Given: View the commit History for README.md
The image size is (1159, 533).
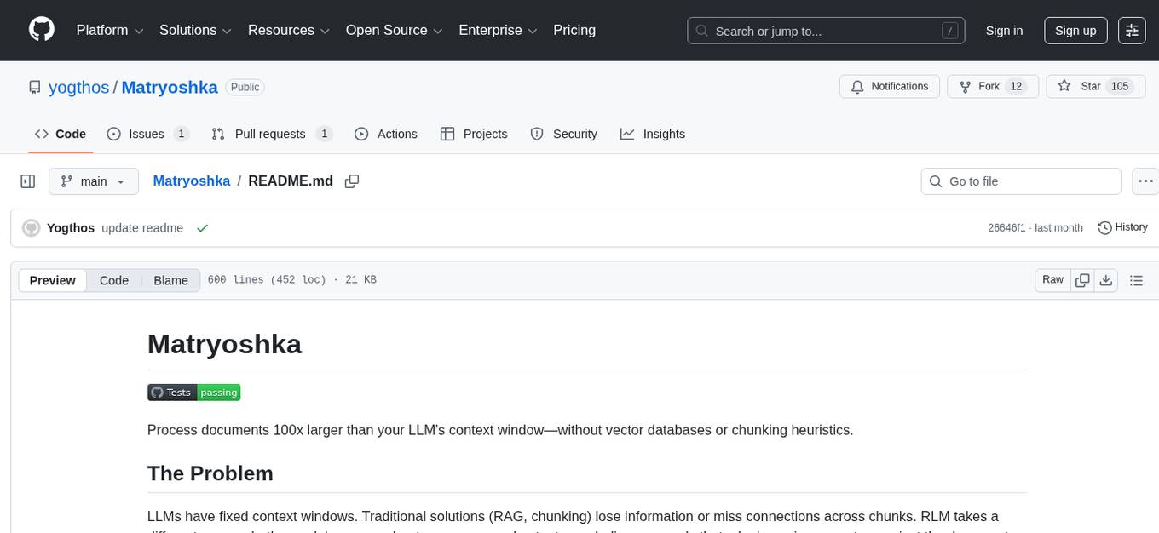Looking at the screenshot, I should [x=1122, y=227].
